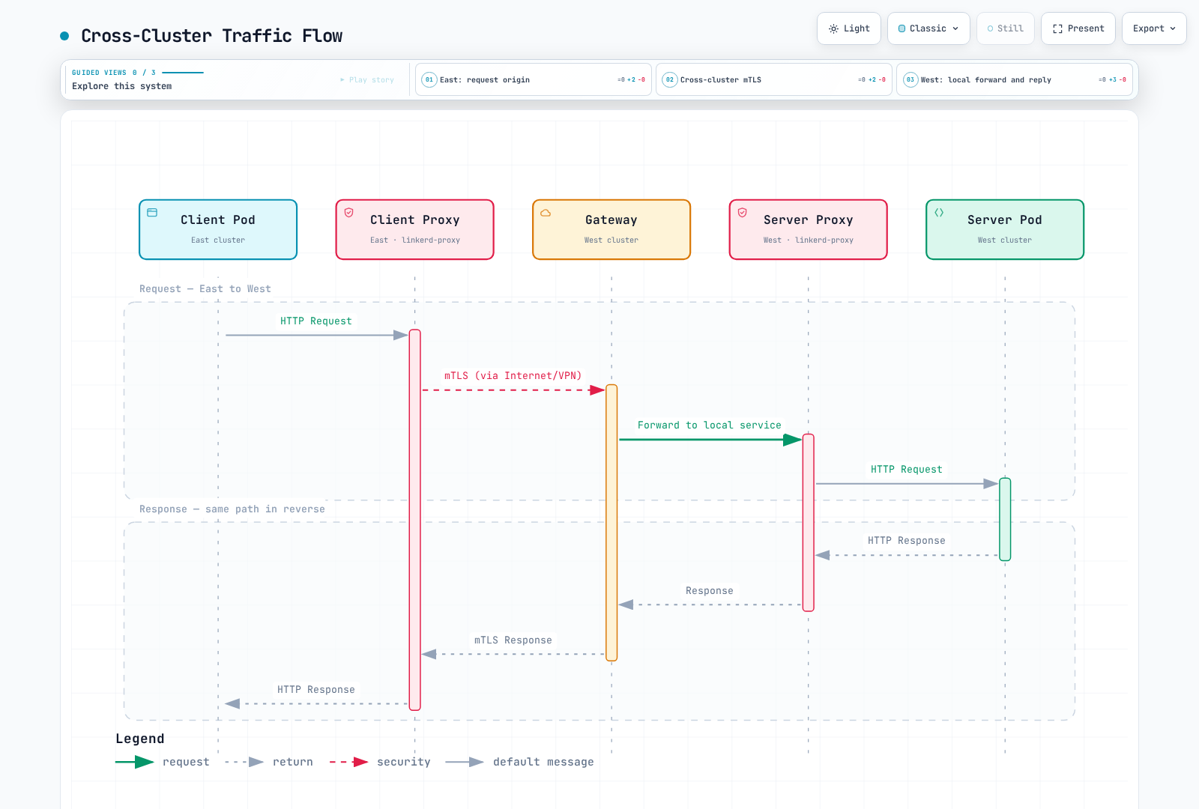The width and height of the screenshot is (1199, 809).
Task: Click the dashed return arrow in legend
Action: pyautogui.click(x=244, y=762)
